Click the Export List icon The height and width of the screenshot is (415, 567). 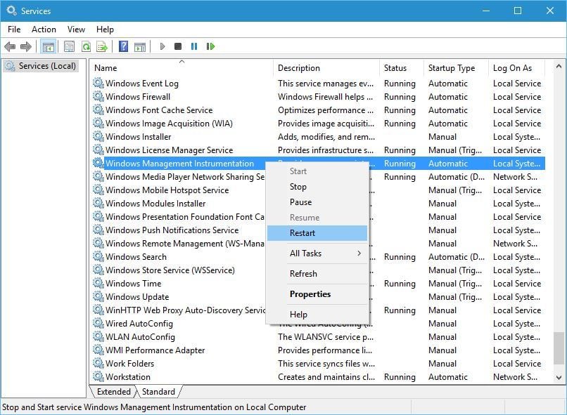pyautogui.click(x=103, y=46)
